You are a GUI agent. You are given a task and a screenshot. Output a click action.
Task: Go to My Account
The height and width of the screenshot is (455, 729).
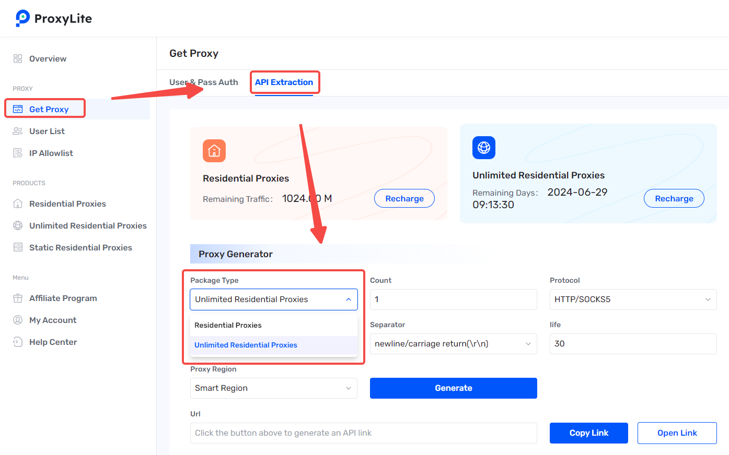pyautogui.click(x=53, y=320)
